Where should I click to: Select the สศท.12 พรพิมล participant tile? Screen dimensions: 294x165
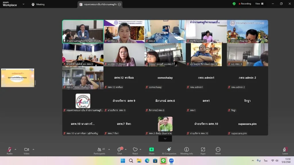coord(124,78)
